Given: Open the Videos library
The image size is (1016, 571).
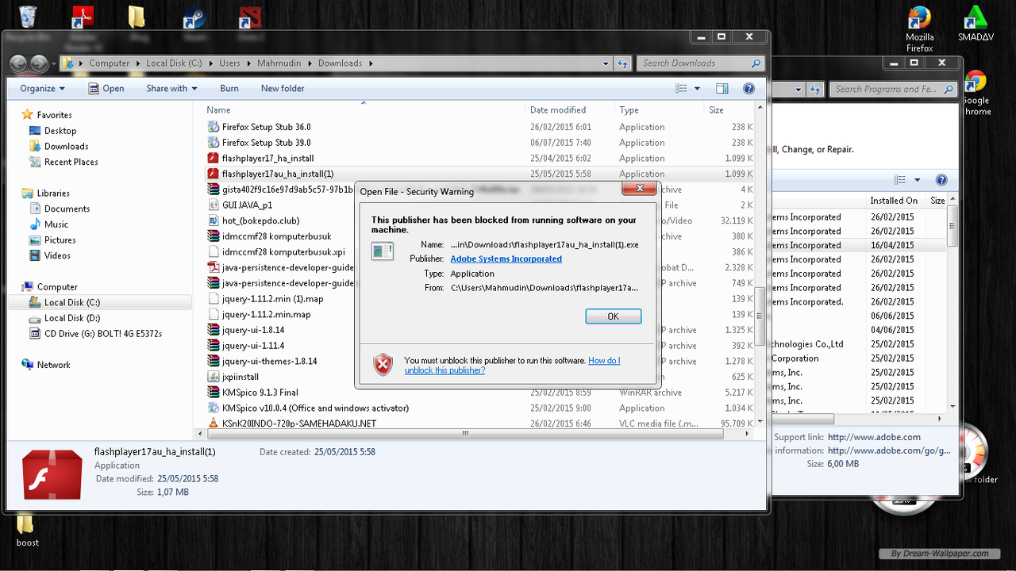Looking at the screenshot, I should point(57,255).
